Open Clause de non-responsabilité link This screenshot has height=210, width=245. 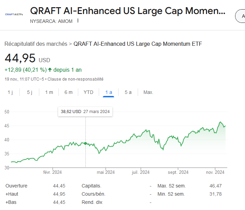coord(76,79)
